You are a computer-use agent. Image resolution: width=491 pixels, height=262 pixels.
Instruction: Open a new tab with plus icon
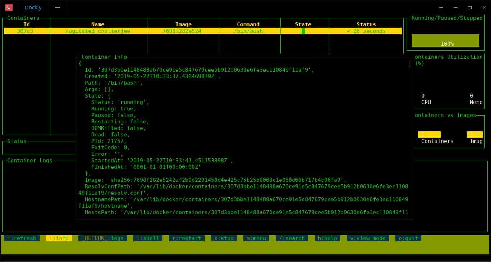[58, 7]
